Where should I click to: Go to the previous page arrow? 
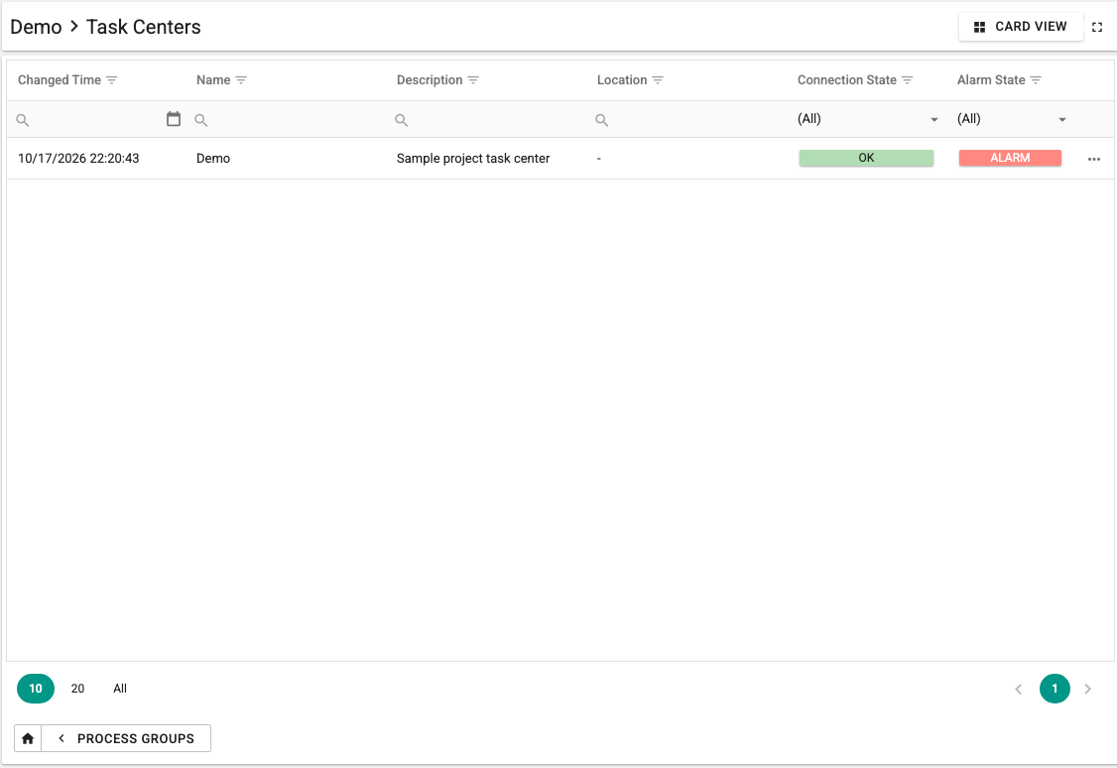1018,689
